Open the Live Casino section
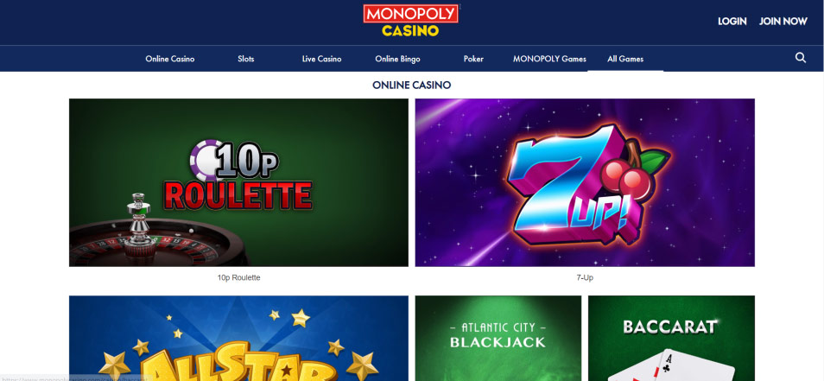This screenshot has width=824, height=381. click(321, 59)
